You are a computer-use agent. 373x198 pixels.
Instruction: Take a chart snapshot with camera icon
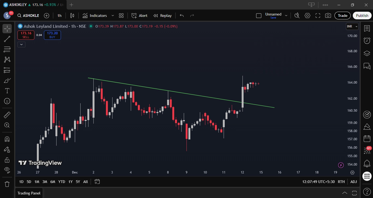pos(328,16)
